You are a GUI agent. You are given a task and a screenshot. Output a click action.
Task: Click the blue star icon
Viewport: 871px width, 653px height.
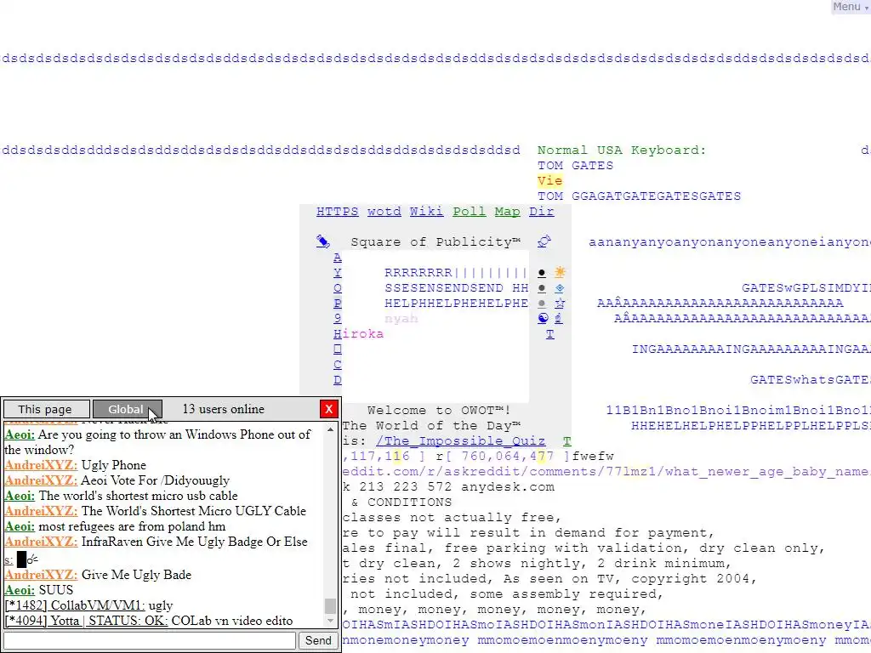click(560, 304)
